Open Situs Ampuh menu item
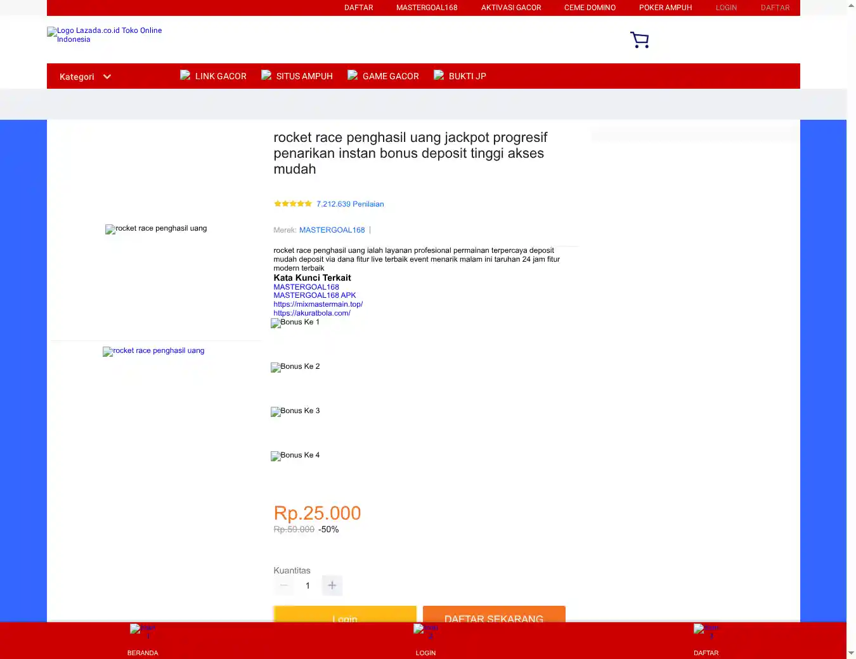The width and height of the screenshot is (856, 659). pos(304,76)
